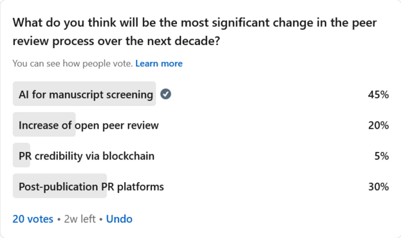Click the gray result bar behind 'Increase of'

pyautogui.click(x=44, y=124)
